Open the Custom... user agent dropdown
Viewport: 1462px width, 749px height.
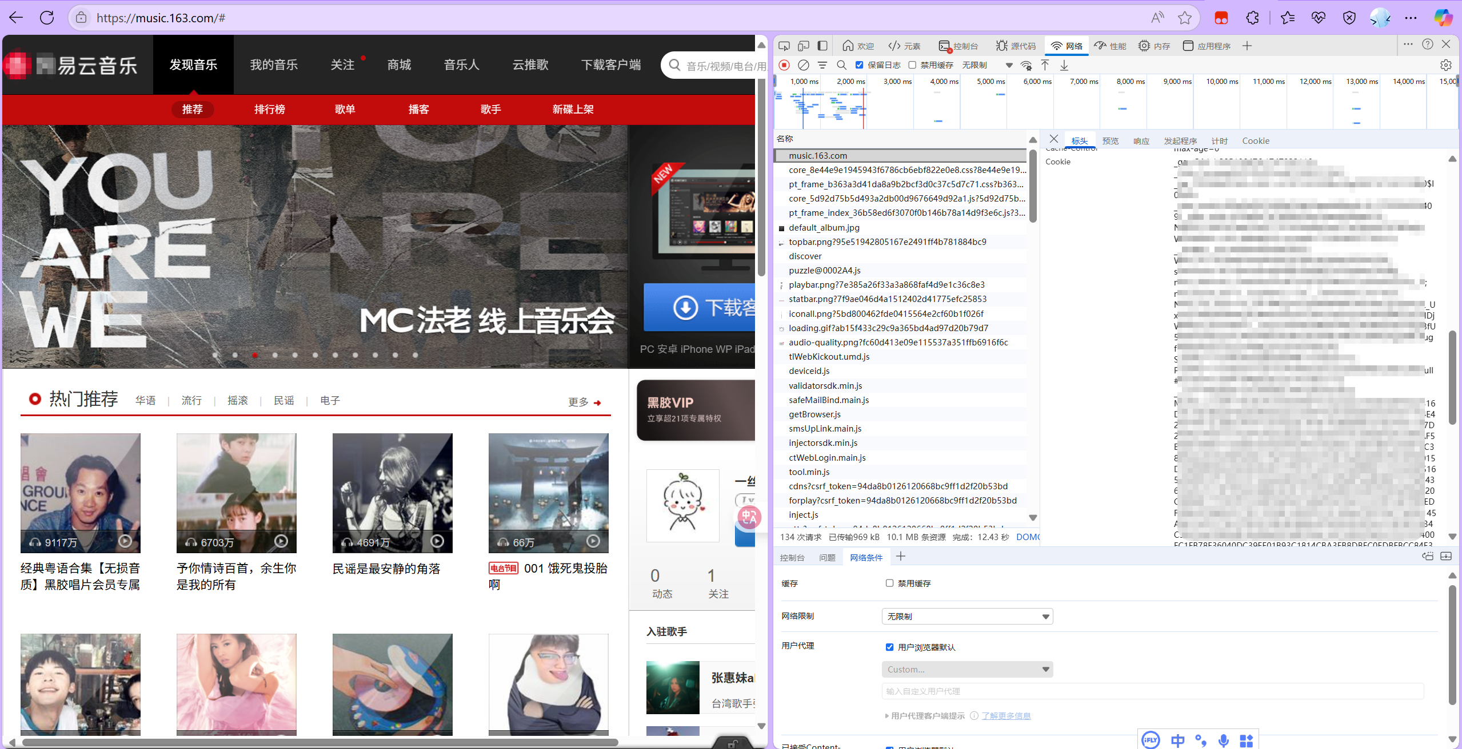(x=967, y=669)
